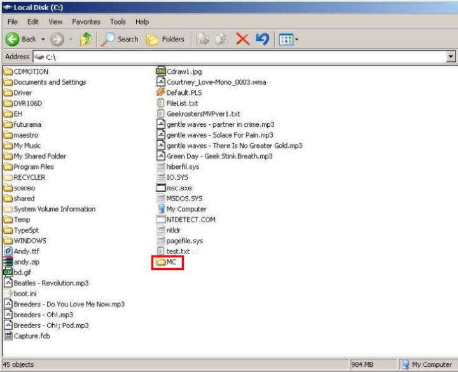The image size is (458, 372).
Task: Select the My Computer shortcut icon
Action: tap(161, 209)
